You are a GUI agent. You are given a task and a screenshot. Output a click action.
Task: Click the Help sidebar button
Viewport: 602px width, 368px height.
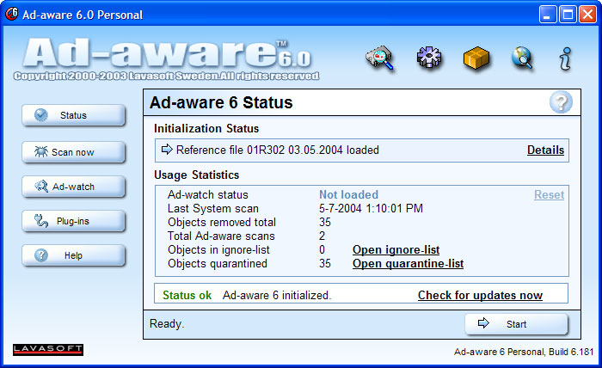pos(73,255)
